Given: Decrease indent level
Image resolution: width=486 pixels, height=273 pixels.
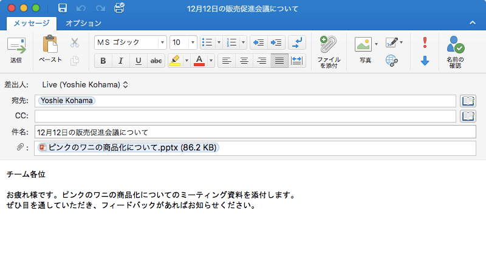Looking at the screenshot, I should [x=258, y=42].
